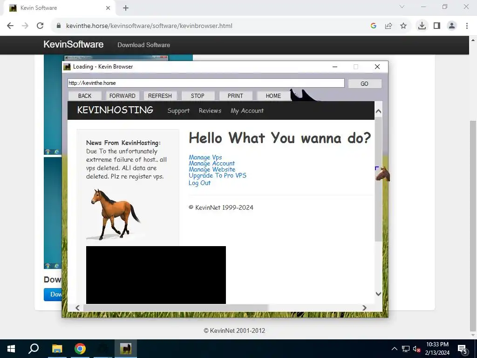This screenshot has height=358, width=477.
Task: Minimize Kevin Browser window
Action: (x=335, y=67)
